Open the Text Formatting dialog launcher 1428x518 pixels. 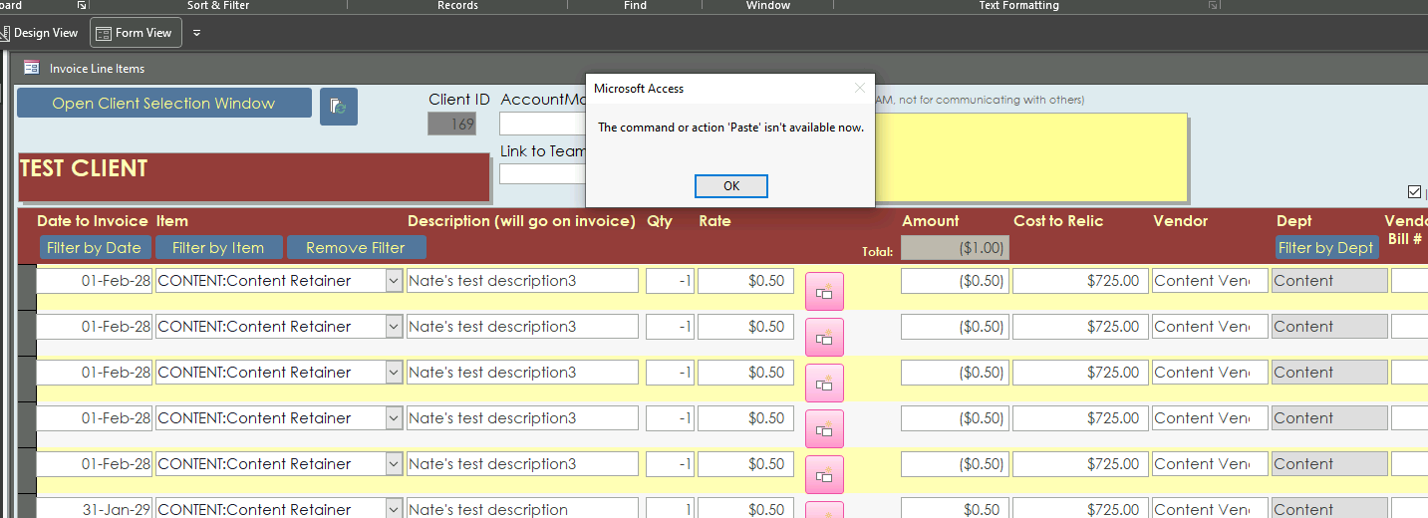(x=1213, y=5)
